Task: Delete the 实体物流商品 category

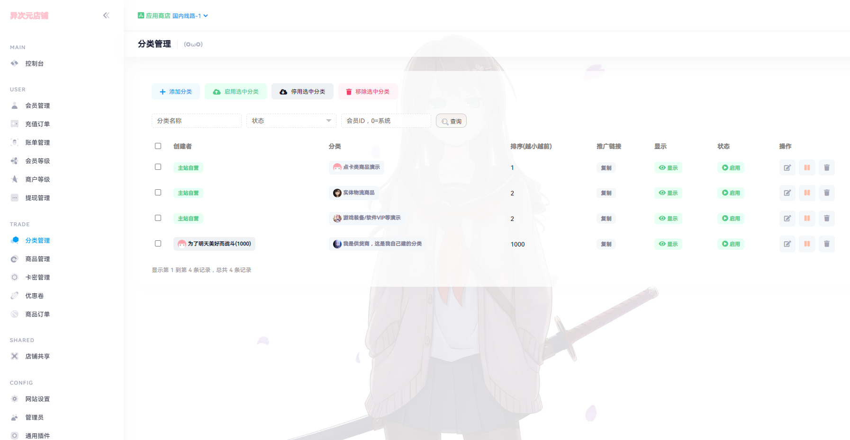Action: point(827,193)
